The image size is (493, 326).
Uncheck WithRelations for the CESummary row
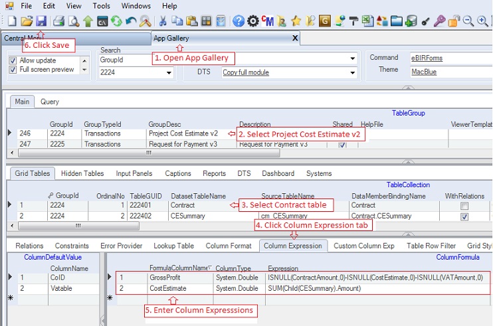(464, 216)
